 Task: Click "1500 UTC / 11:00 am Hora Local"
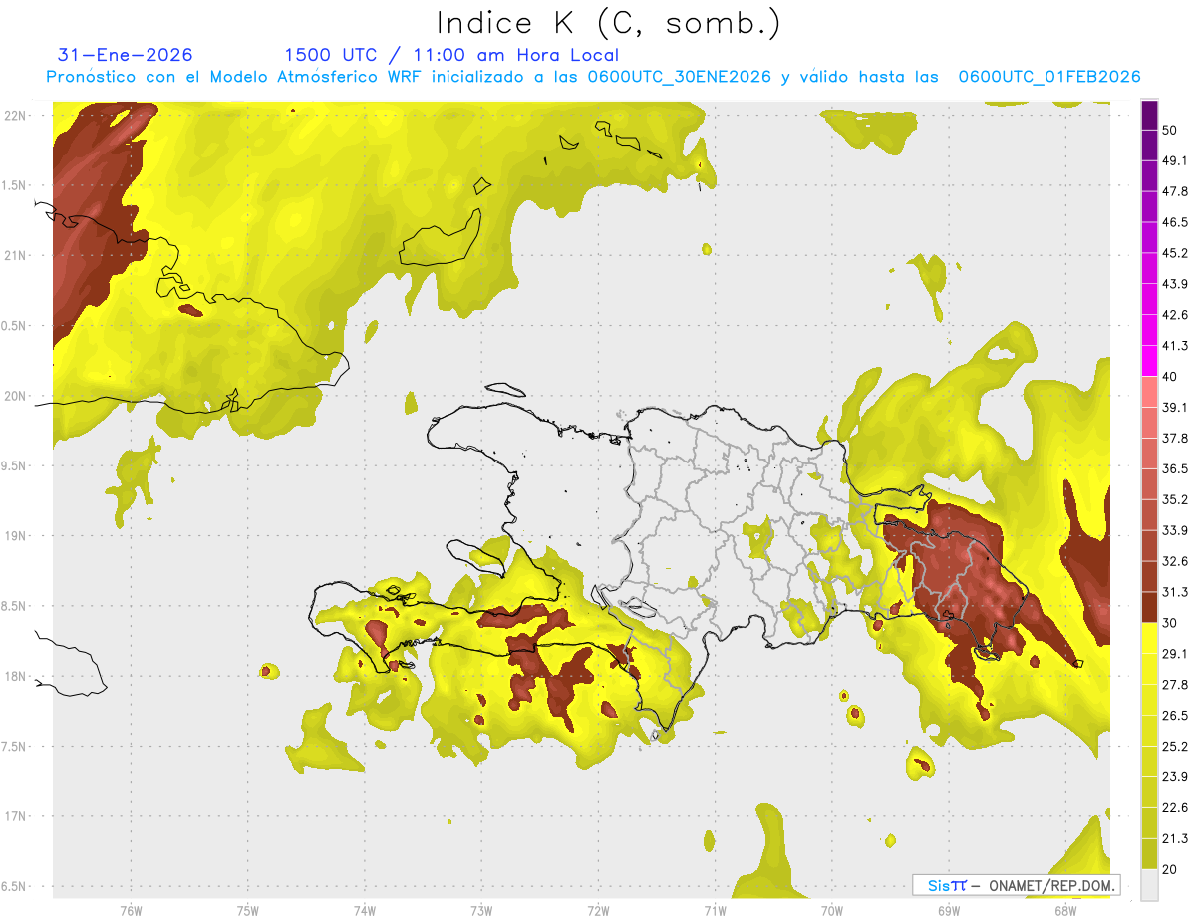pos(451,55)
